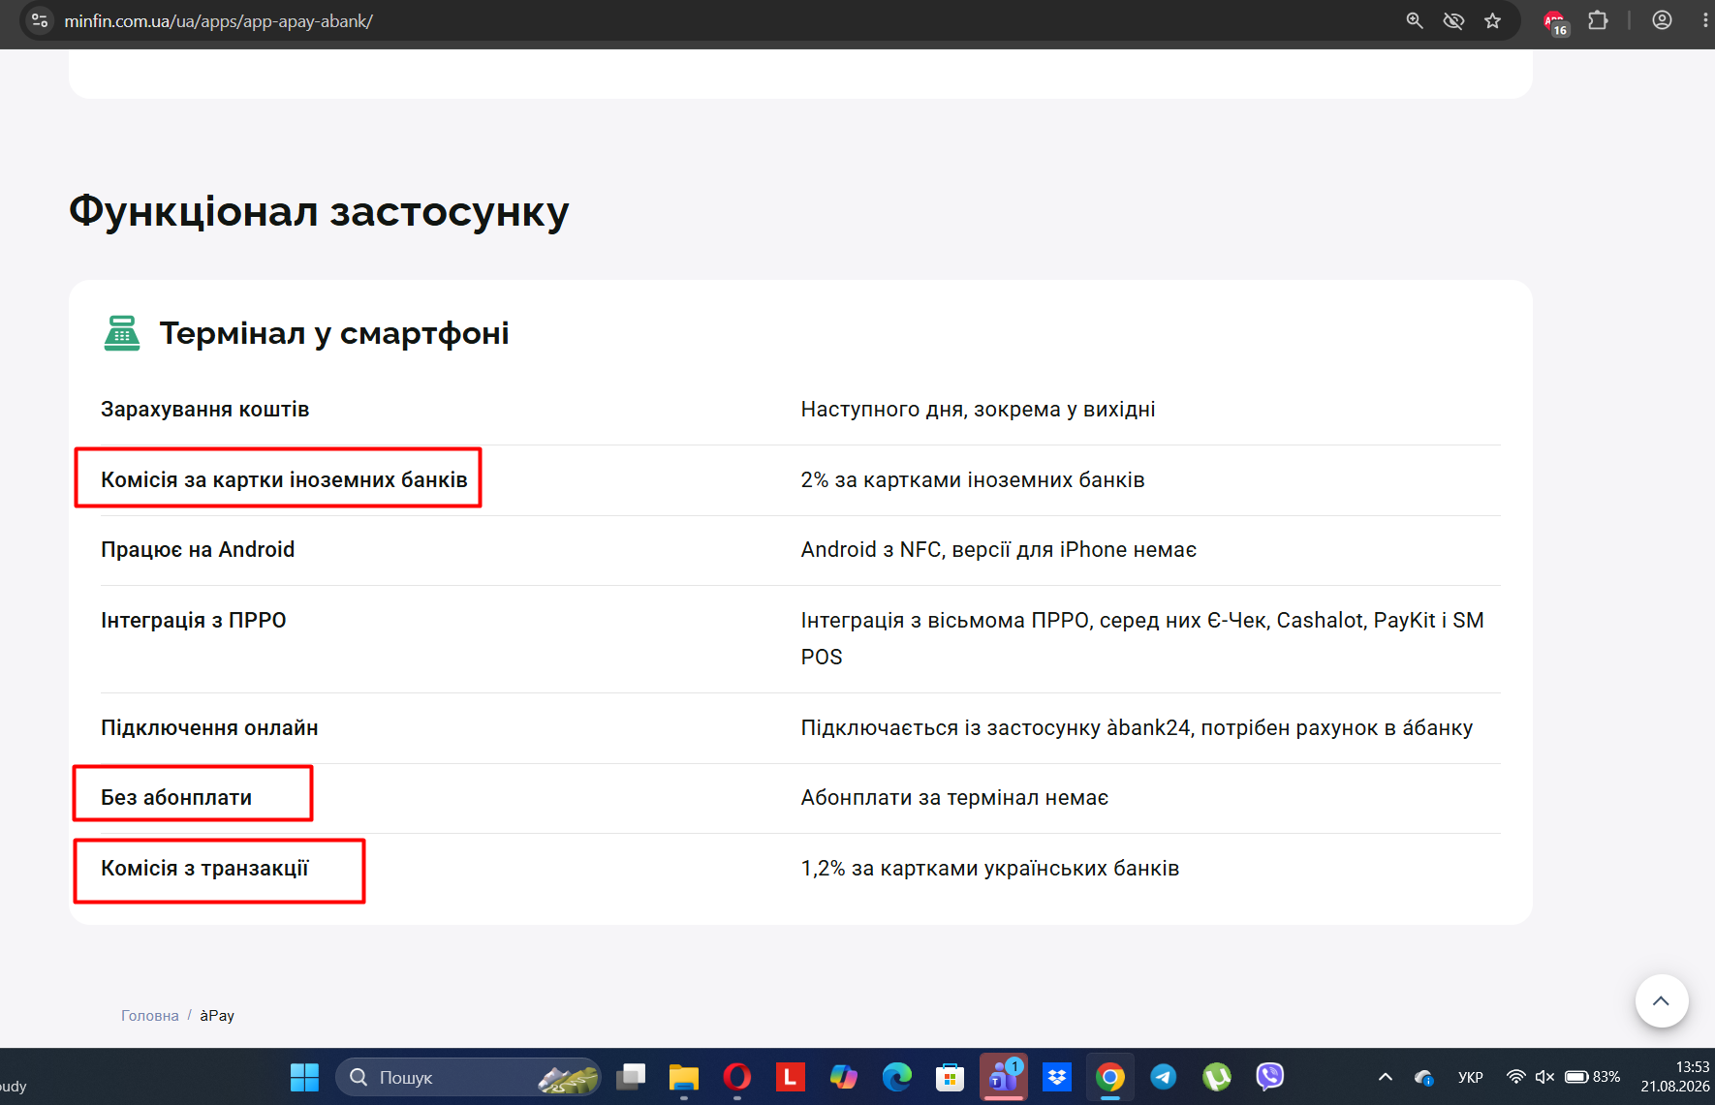This screenshot has width=1715, height=1105.
Task: Open Wi-Fi network settings in tray
Action: [x=1516, y=1077]
